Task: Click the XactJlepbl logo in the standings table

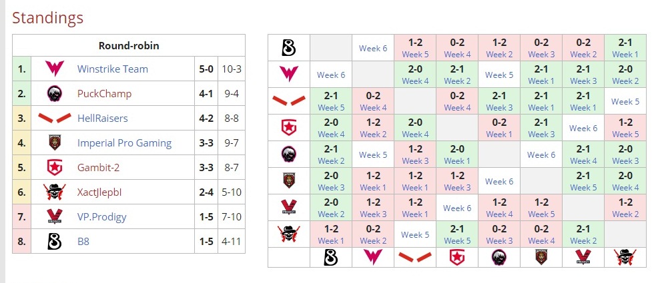Action: (54, 192)
